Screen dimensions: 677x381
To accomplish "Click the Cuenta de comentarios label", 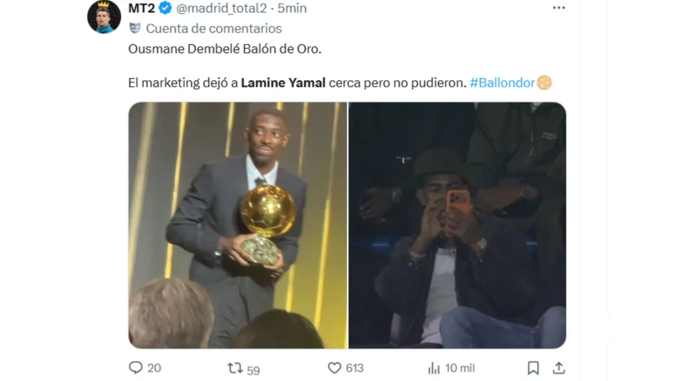I will pyautogui.click(x=214, y=28).
